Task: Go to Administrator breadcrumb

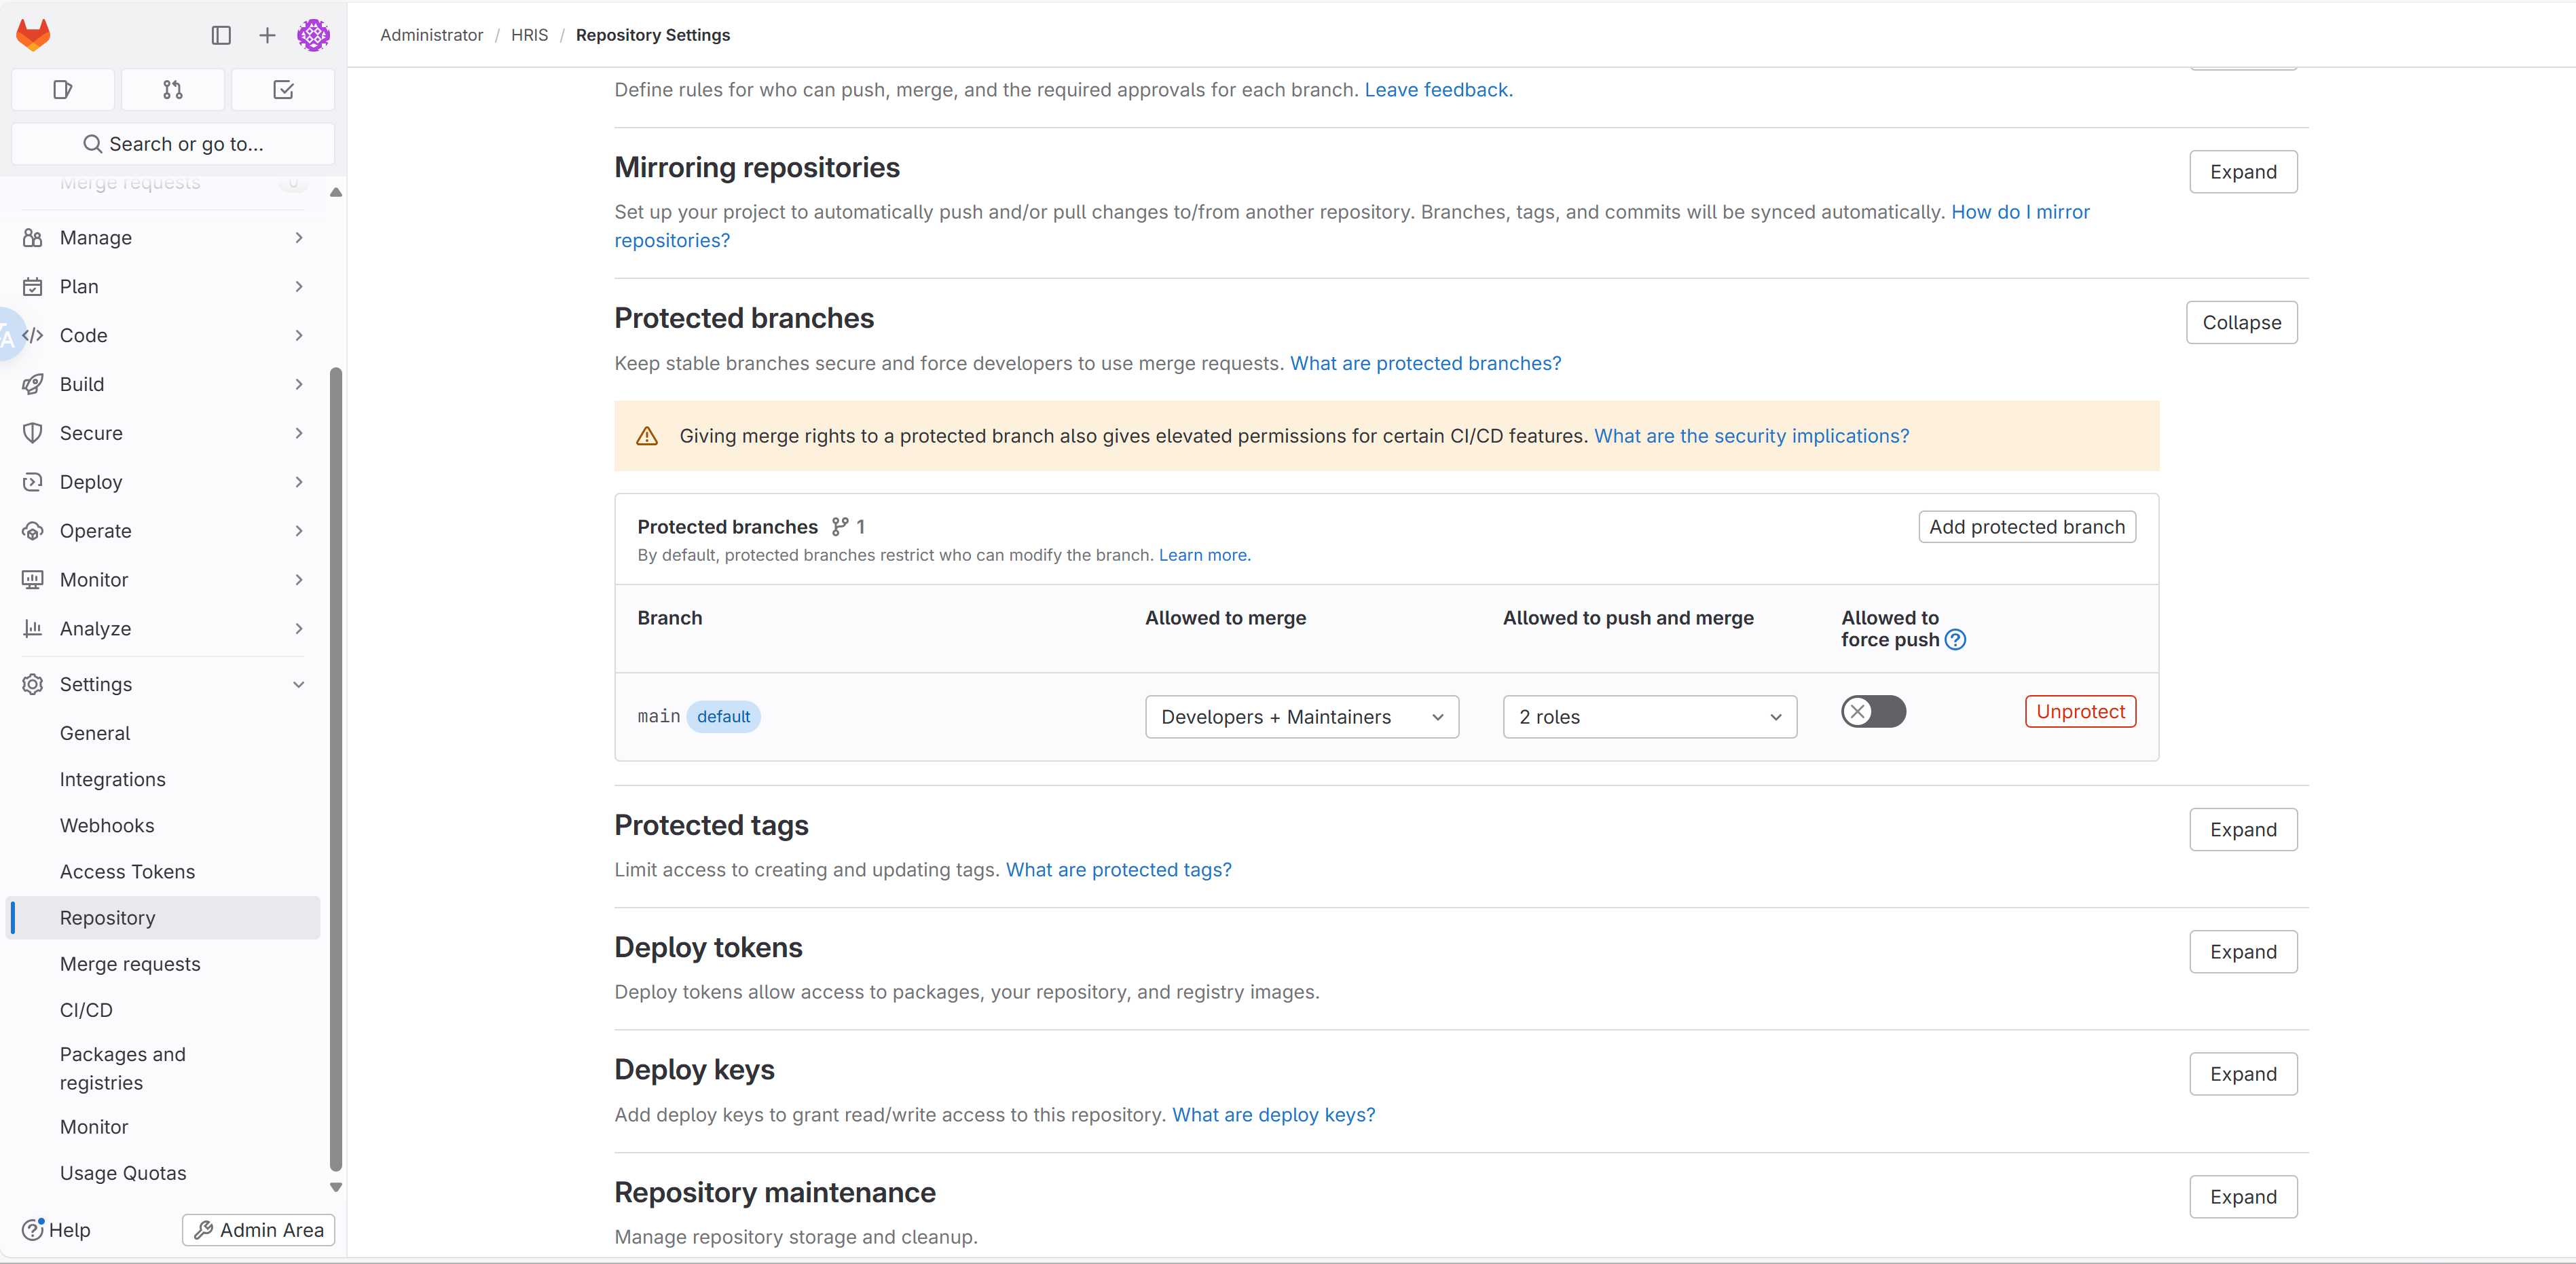Action: point(431,35)
